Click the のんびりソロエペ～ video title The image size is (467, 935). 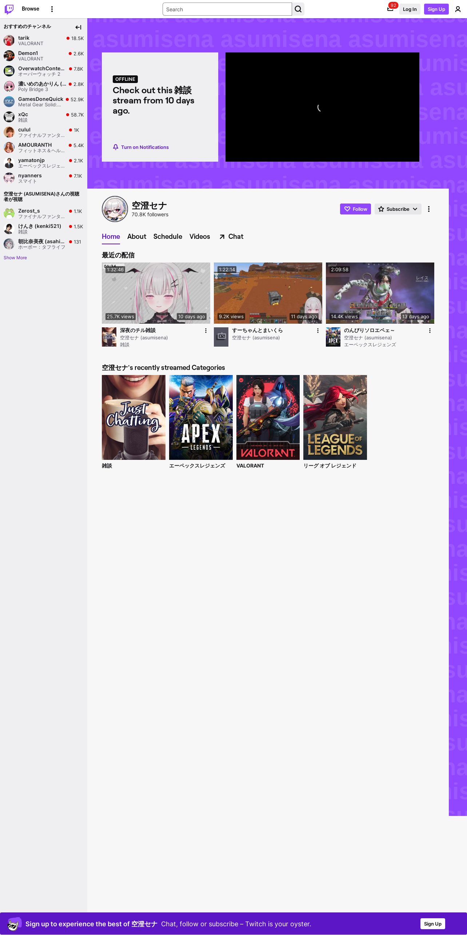369,330
